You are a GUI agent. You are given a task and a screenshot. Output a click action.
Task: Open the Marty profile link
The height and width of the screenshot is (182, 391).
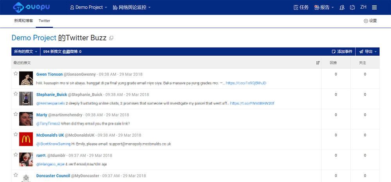click(42, 115)
